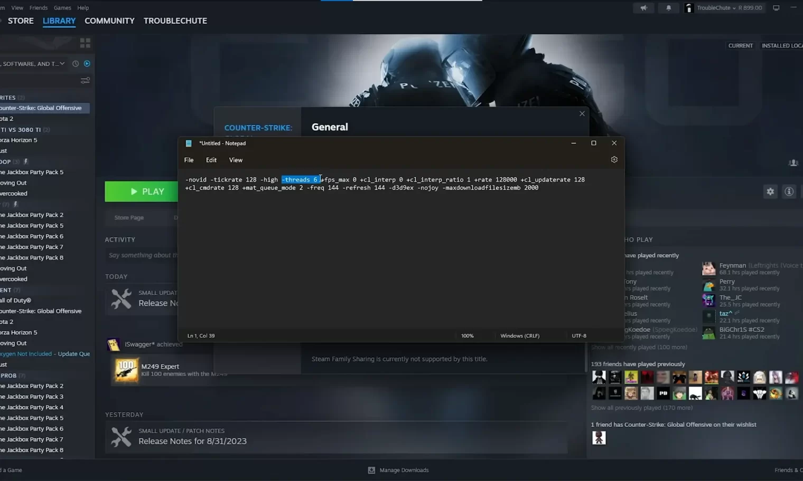This screenshot has width=803, height=481.
Task: Click the Notepad text editing area
Action: (x=400, y=250)
